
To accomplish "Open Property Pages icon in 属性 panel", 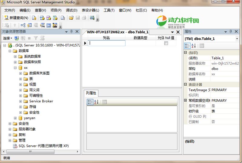I will (x=201, y=46).
